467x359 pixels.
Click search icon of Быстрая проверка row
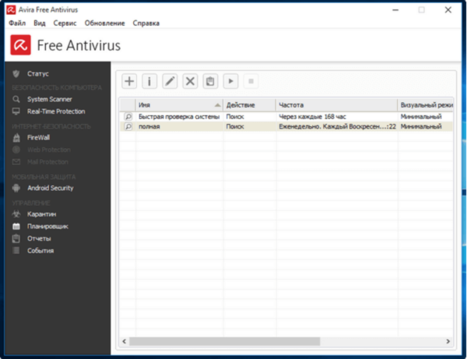pos(128,117)
